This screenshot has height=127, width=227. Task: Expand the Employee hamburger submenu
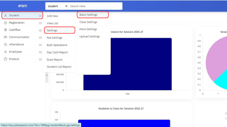40,52
